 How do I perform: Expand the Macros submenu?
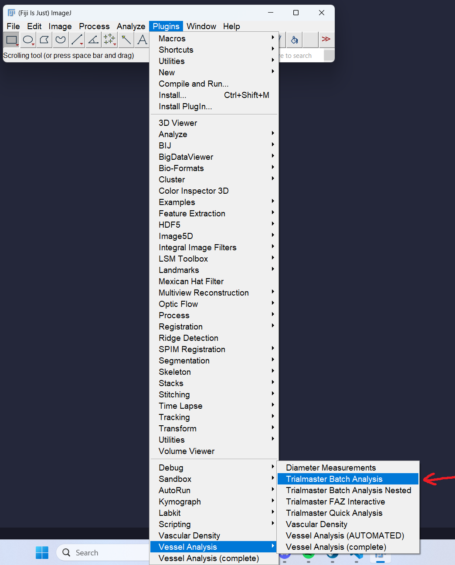point(214,38)
